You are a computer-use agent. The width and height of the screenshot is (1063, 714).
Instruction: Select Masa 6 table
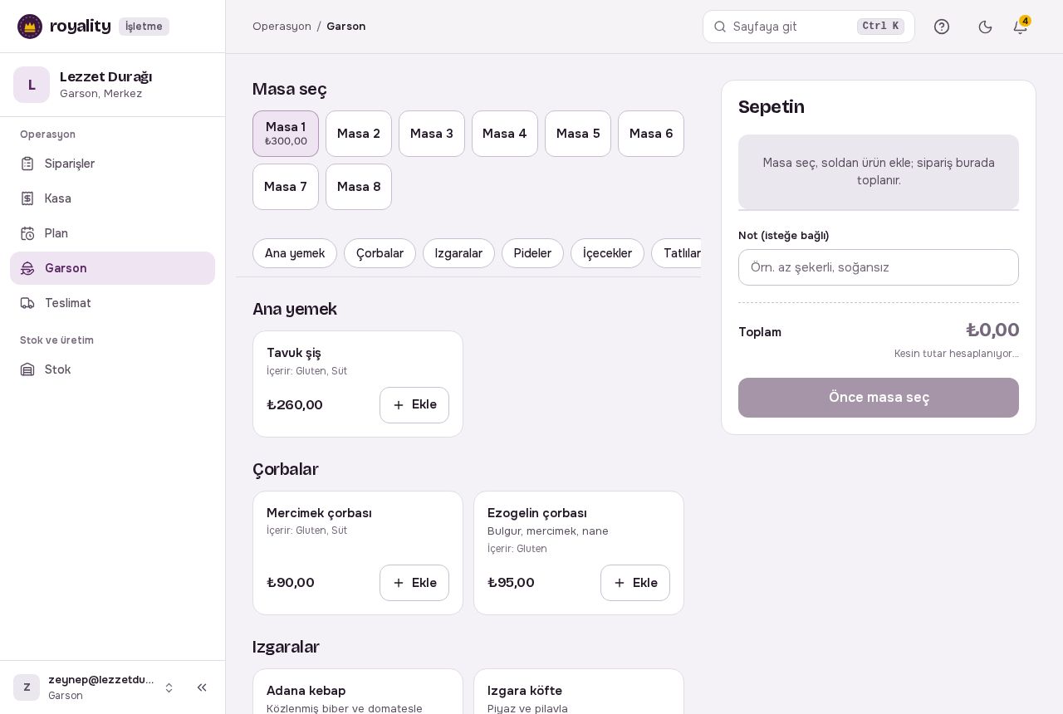click(x=651, y=134)
